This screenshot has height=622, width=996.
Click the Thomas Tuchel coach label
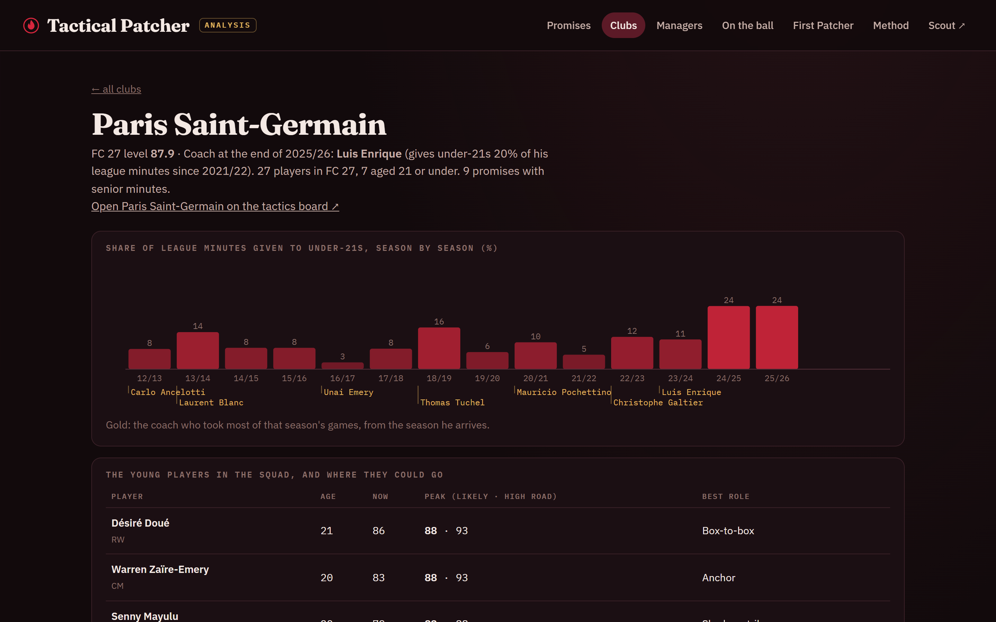tap(452, 402)
